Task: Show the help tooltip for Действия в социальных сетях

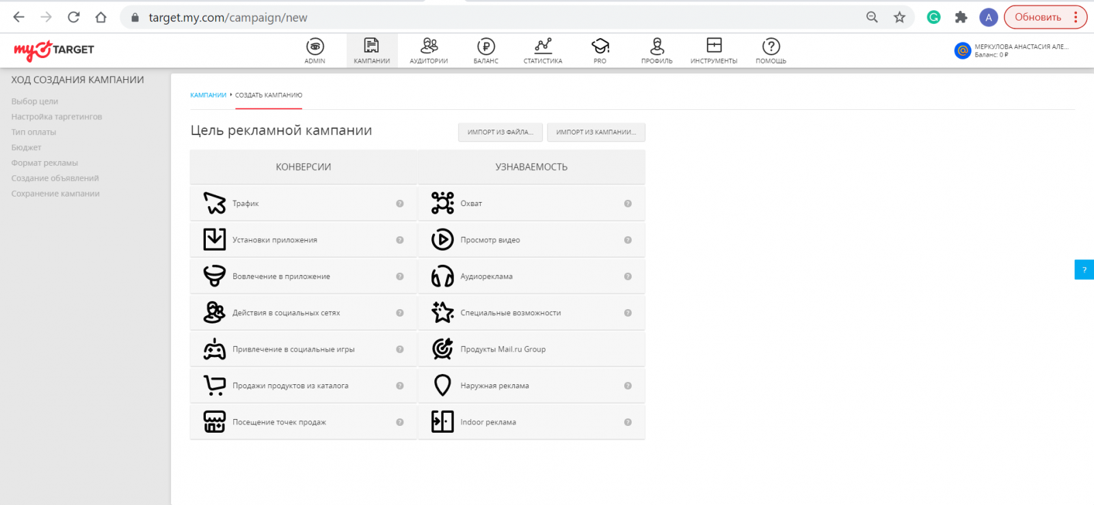Action: coord(400,313)
